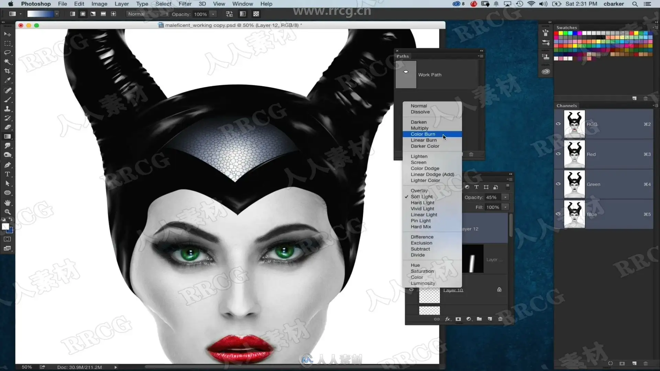Select the Eyedropper tool
The width and height of the screenshot is (660, 371).
pyautogui.click(x=7, y=80)
